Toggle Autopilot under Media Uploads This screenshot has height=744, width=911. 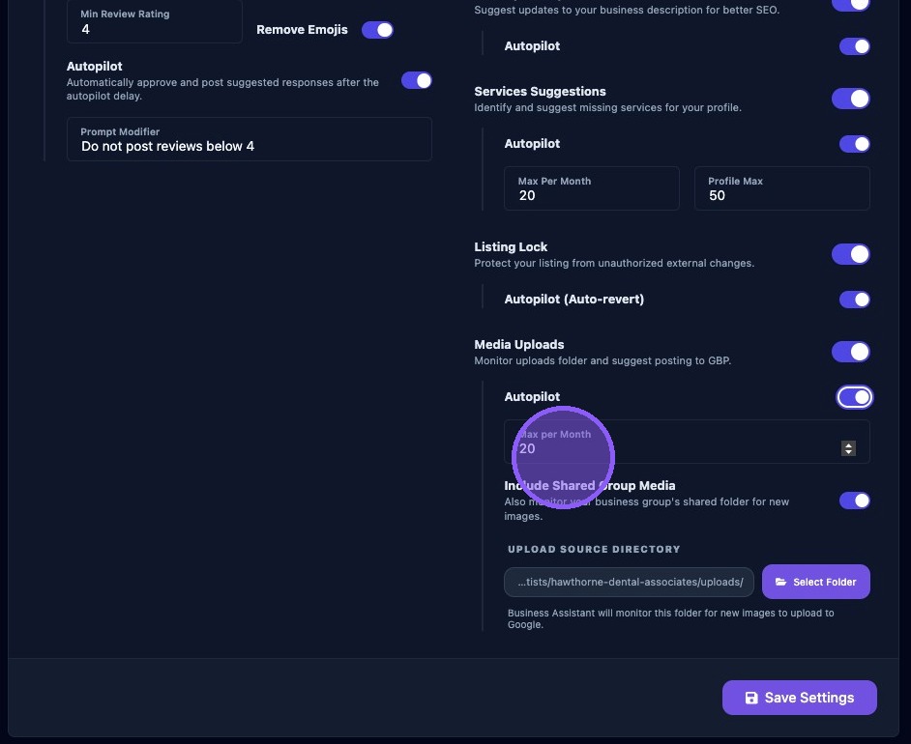point(854,397)
